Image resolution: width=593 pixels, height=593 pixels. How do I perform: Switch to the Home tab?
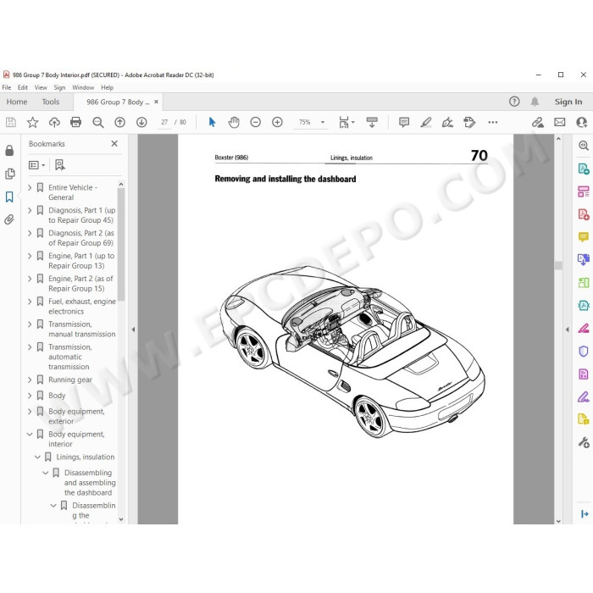pyautogui.click(x=17, y=102)
